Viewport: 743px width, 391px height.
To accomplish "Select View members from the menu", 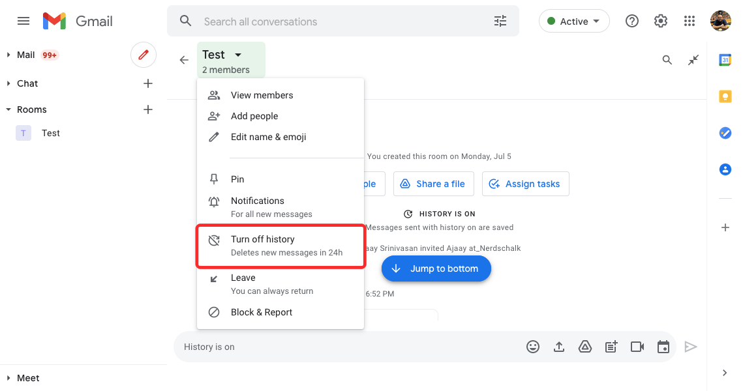I will 262,95.
